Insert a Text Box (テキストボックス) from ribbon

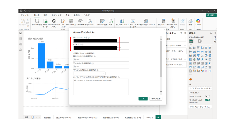[133, 21]
